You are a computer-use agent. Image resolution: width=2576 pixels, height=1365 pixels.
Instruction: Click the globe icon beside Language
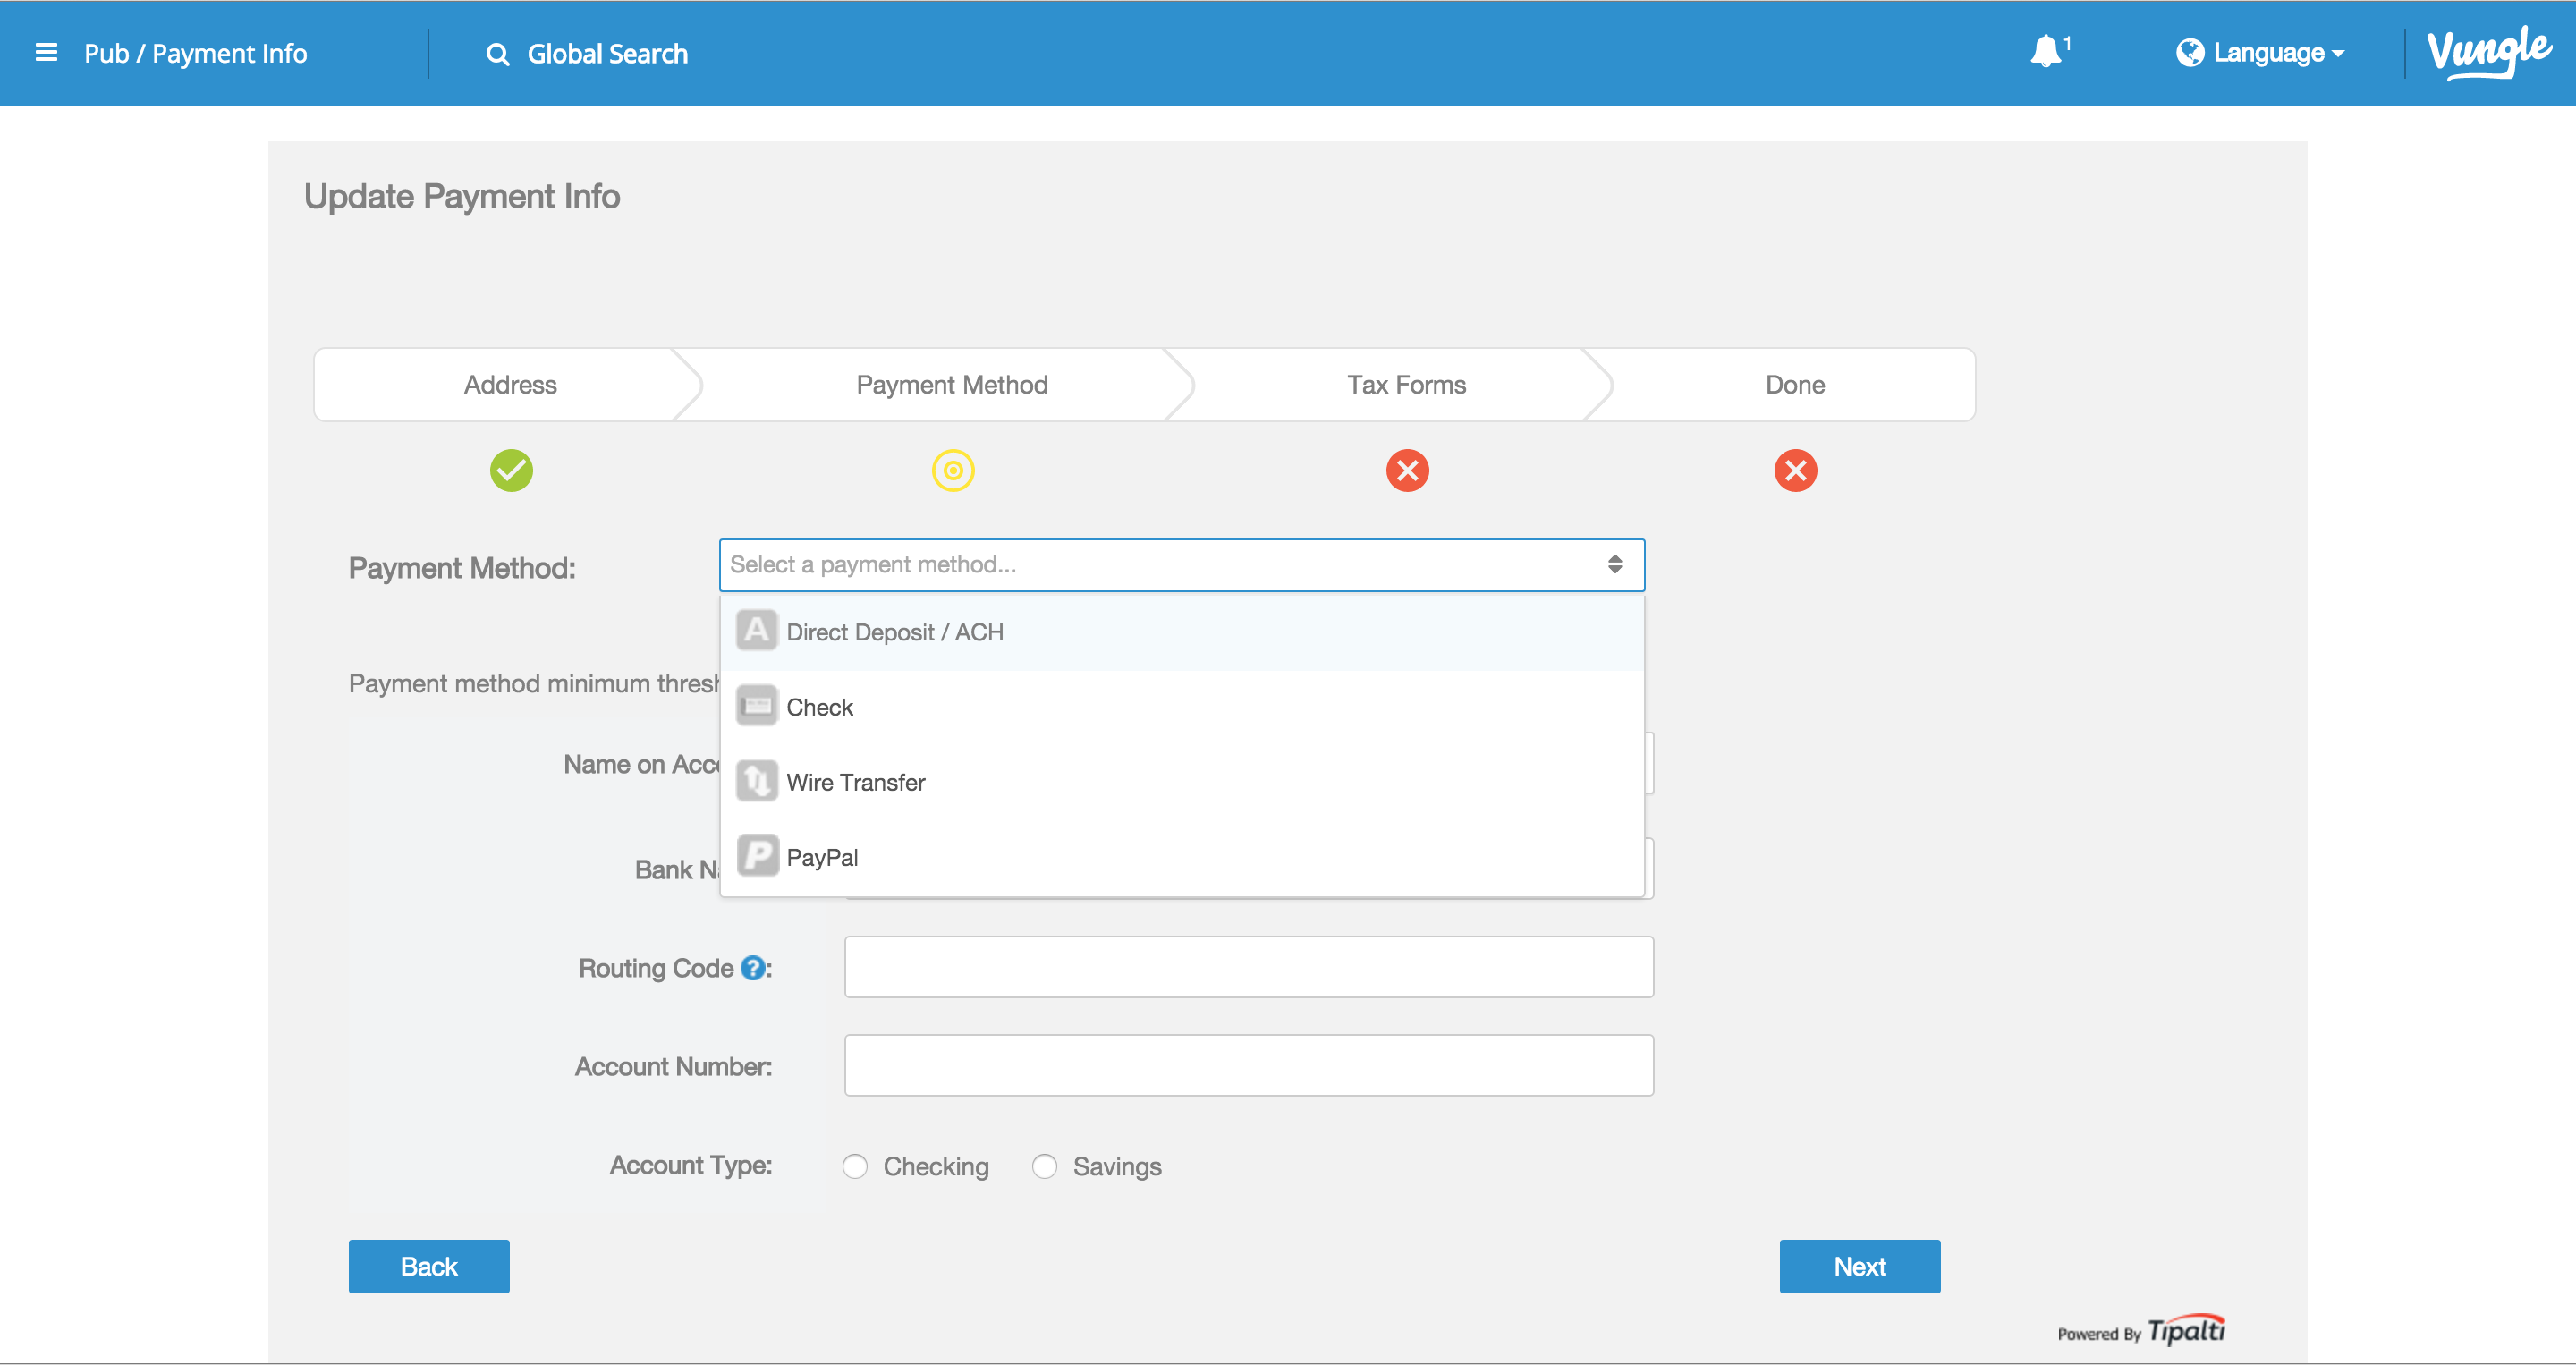(2189, 52)
